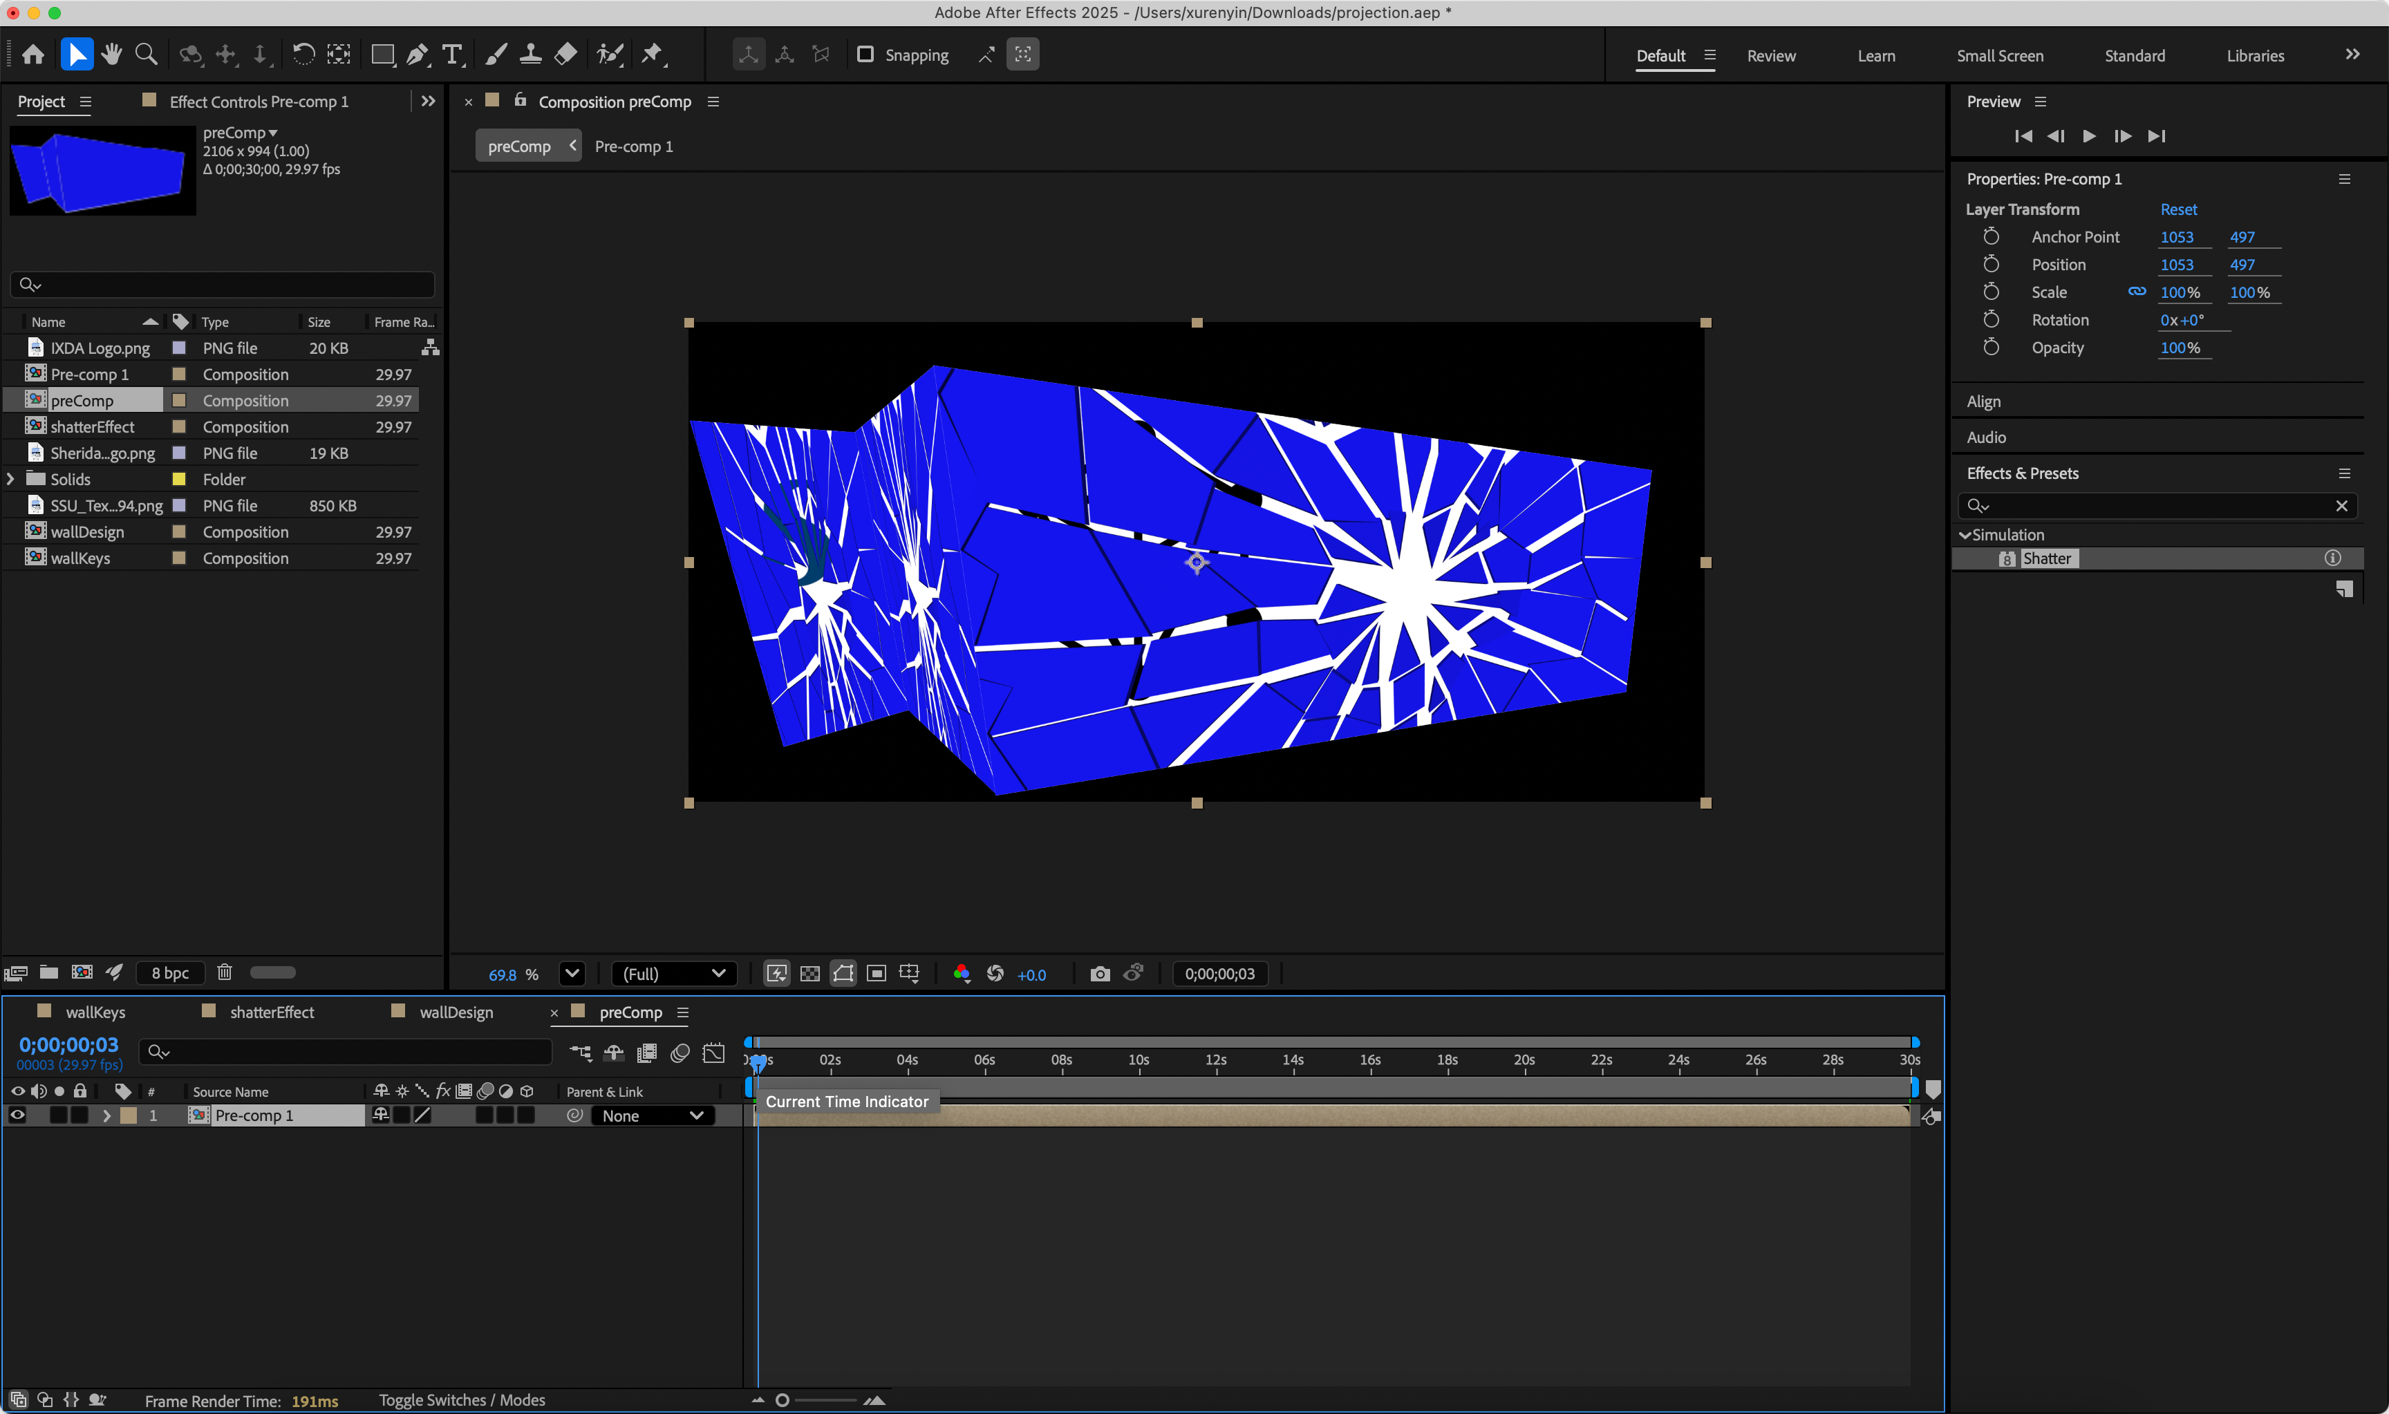Select the Type tool
The image size is (2389, 1414).
point(451,55)
